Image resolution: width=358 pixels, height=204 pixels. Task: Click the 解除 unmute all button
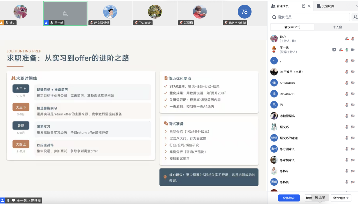pos(308,198)
